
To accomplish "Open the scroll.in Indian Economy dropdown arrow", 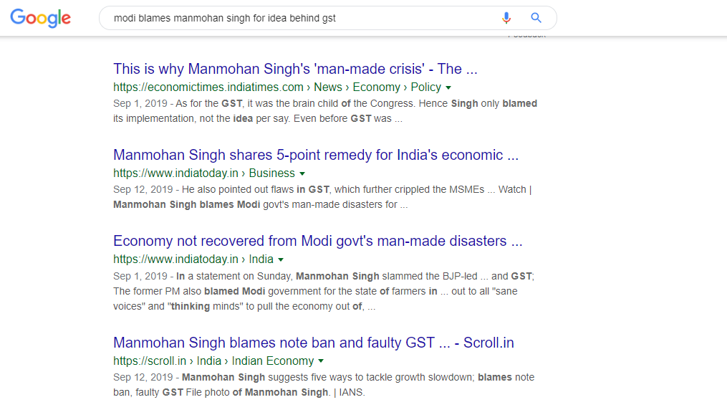I will (x=321, y=361).
